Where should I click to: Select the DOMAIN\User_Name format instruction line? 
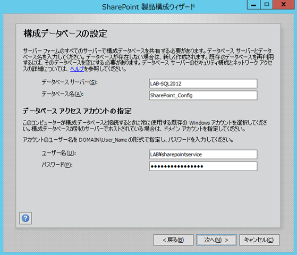[x=128, y=140]
